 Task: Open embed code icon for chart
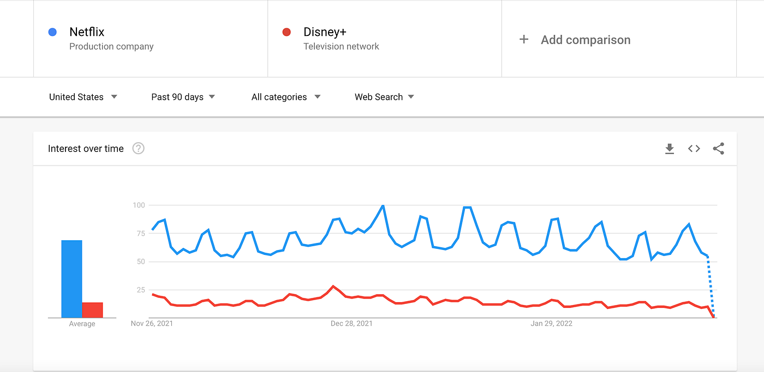(694, 149)
